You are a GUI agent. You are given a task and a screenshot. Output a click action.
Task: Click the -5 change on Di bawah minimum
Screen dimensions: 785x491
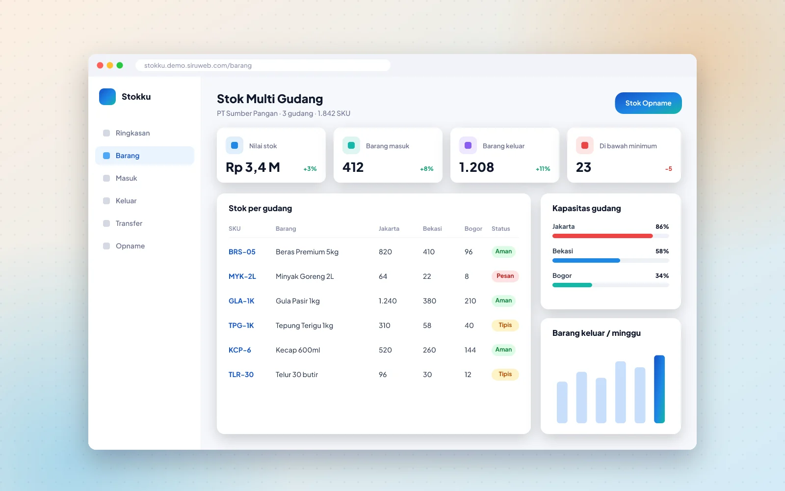coord(669,169)
